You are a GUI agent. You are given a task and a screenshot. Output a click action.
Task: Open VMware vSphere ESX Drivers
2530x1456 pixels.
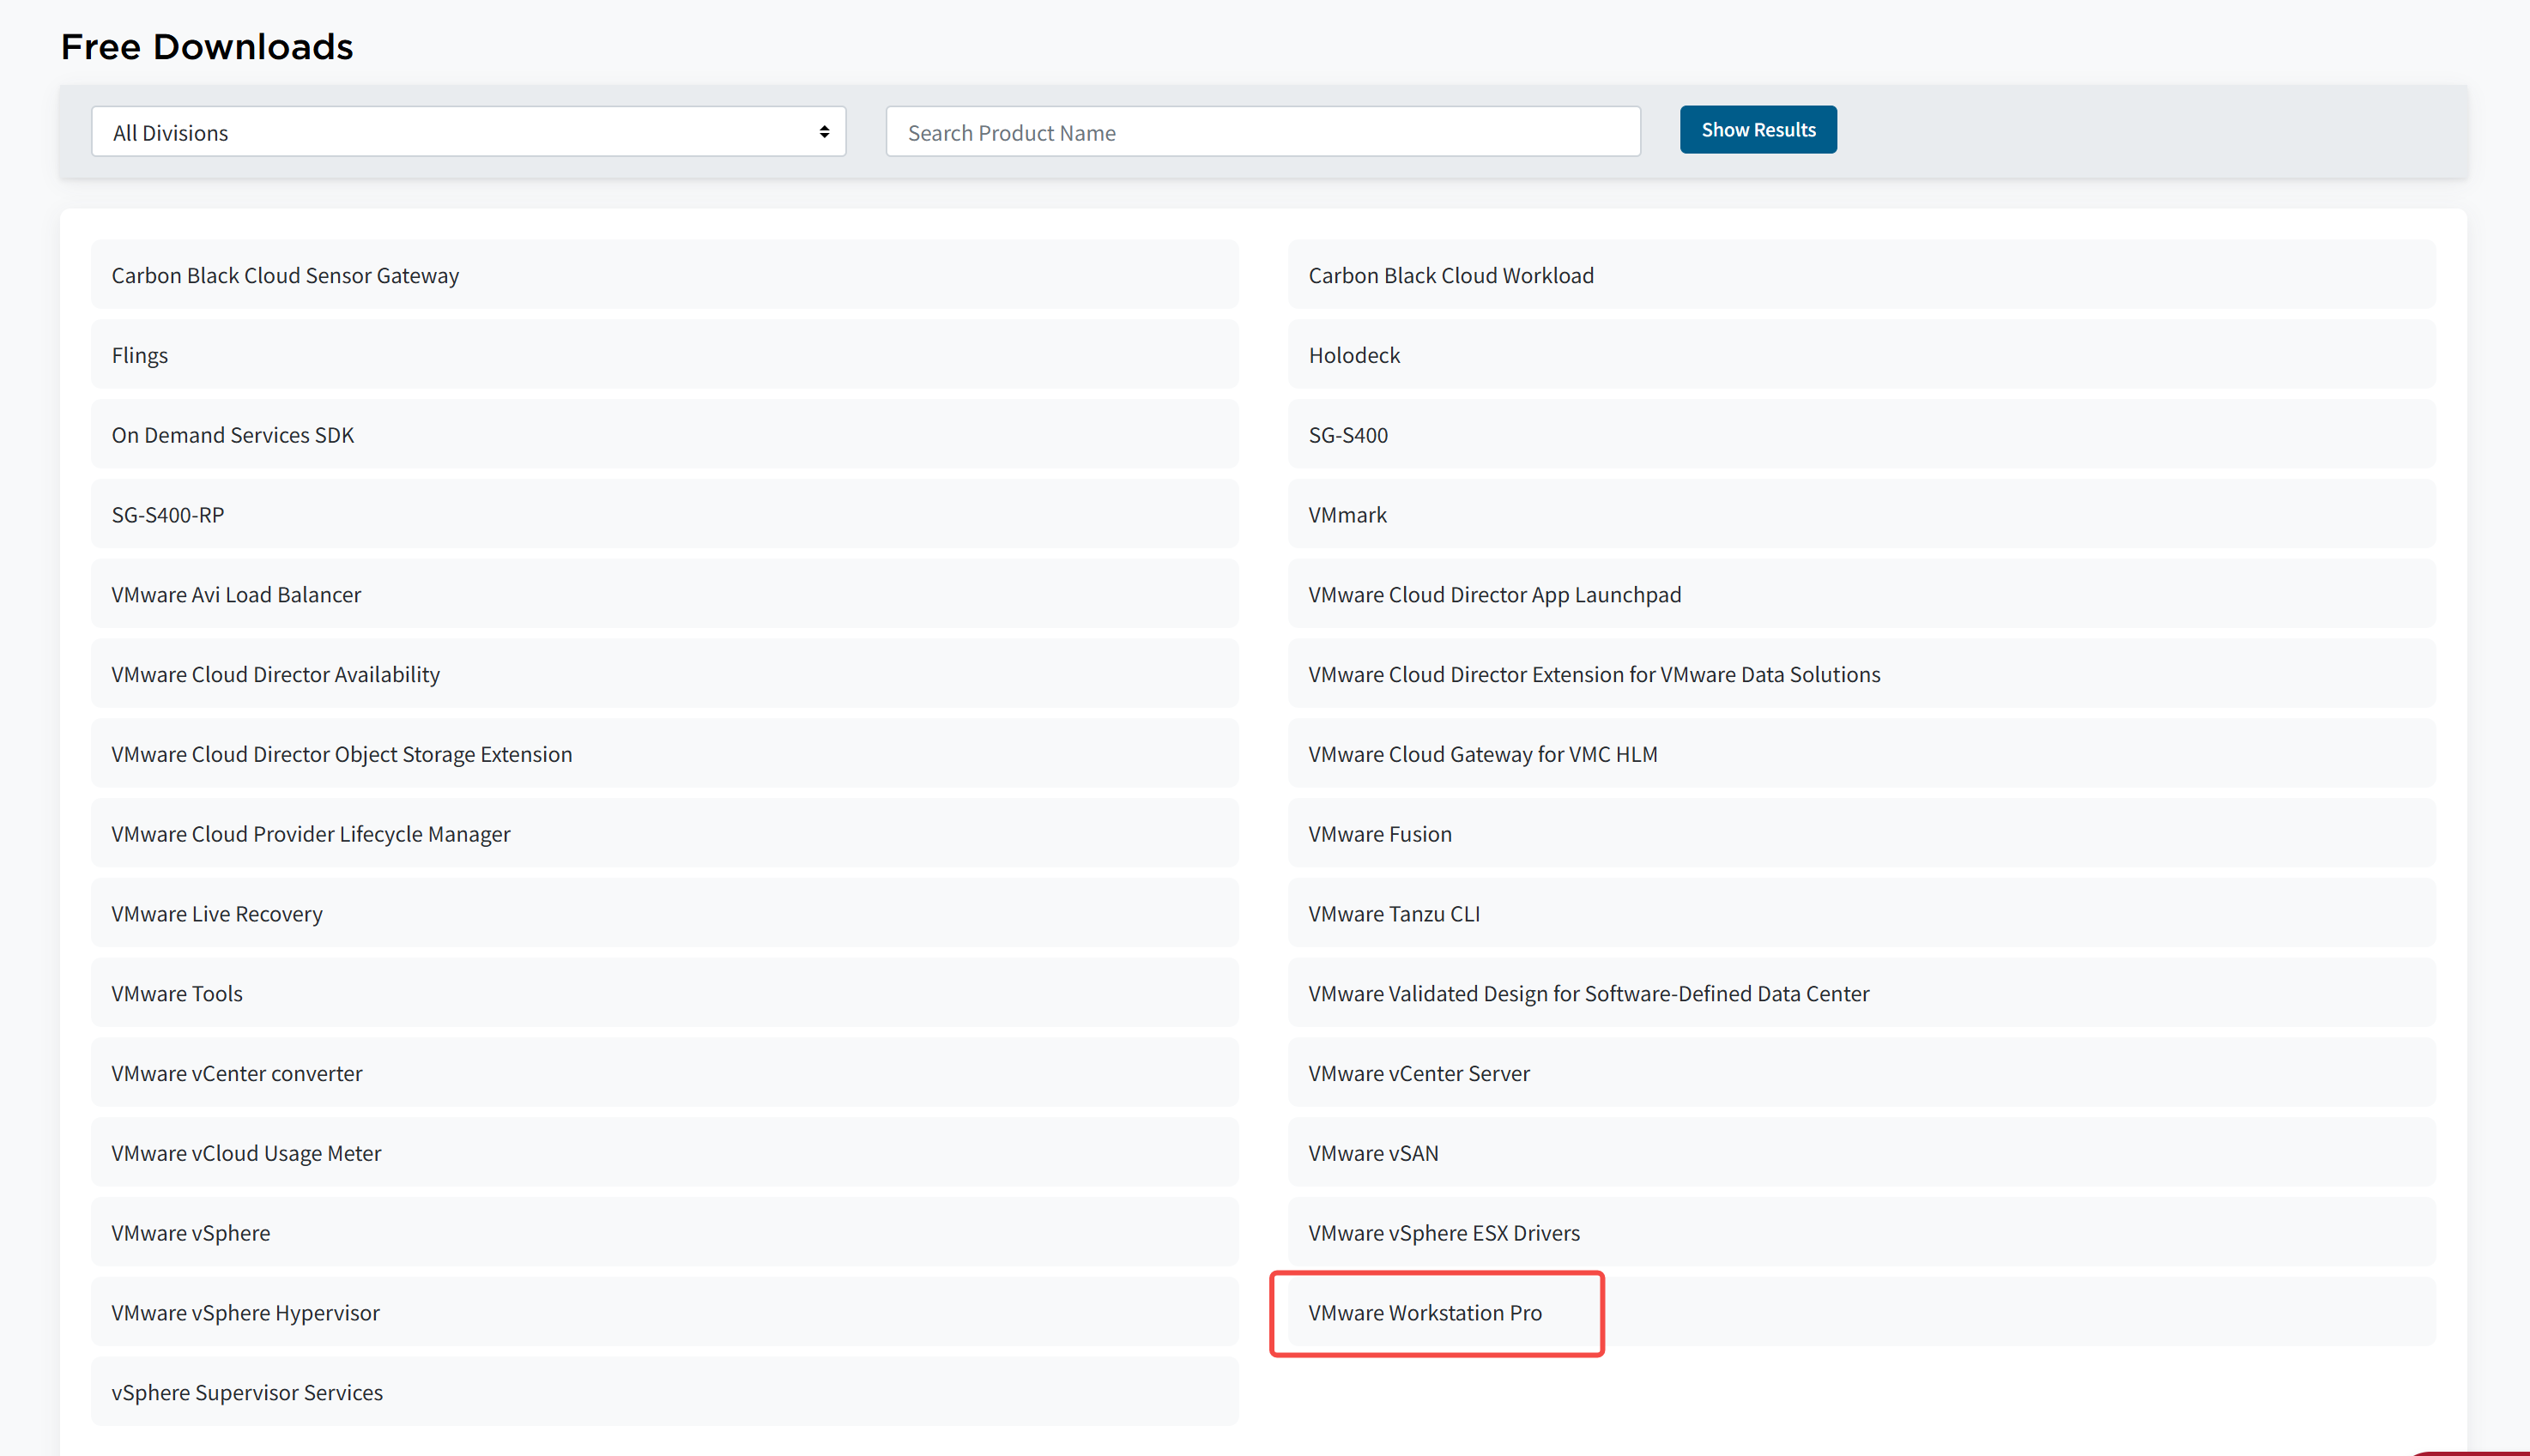1861,1233
